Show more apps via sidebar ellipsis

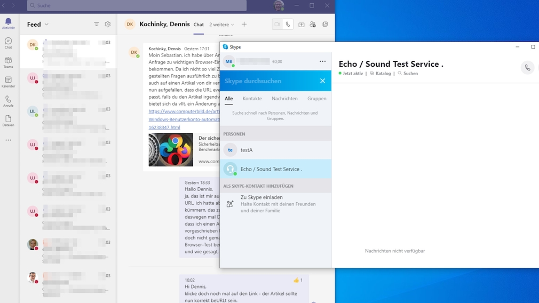tap(8, 140)
